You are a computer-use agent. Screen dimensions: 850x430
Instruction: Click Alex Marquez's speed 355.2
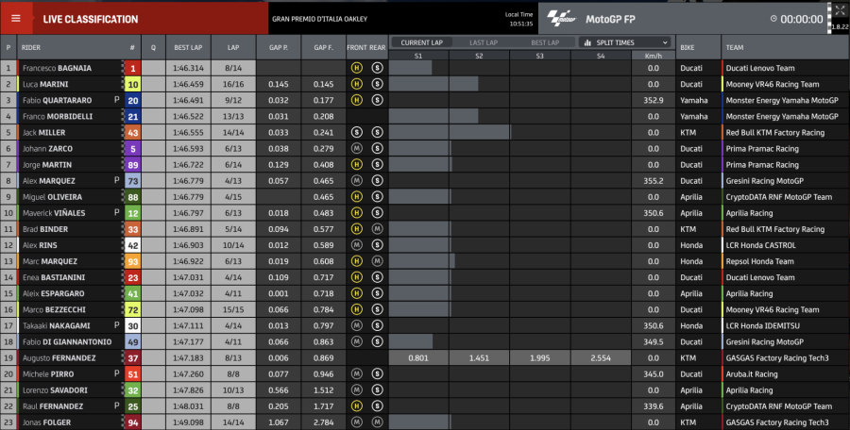coord(654,181)
